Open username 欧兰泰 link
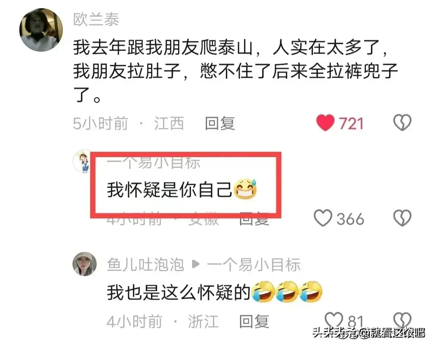The height and width of the screenshot is (348, 435). [x=96, y=19]
